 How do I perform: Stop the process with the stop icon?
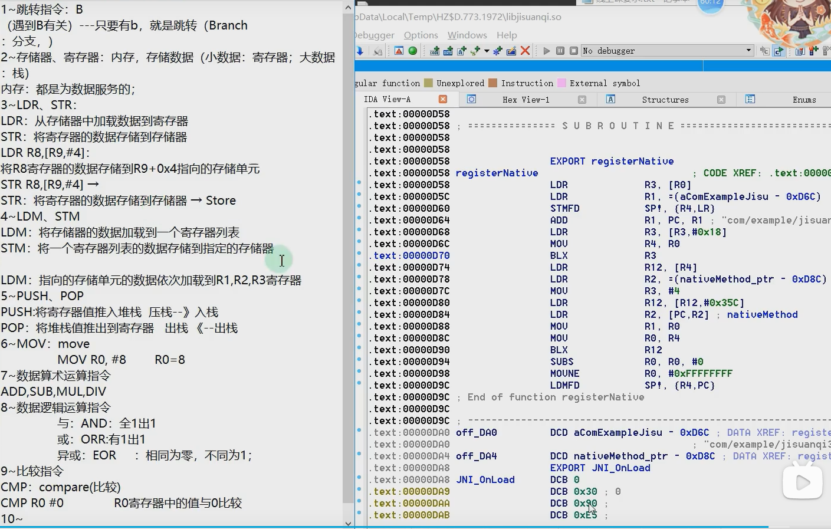click(x=574, y=51)
